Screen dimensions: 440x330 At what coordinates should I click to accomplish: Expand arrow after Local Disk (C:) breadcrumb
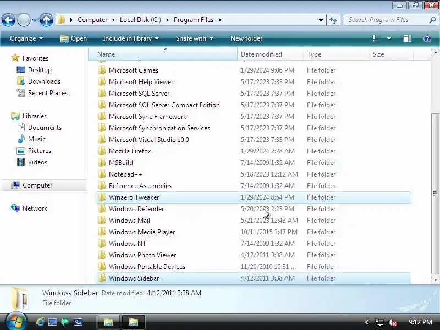167,20
